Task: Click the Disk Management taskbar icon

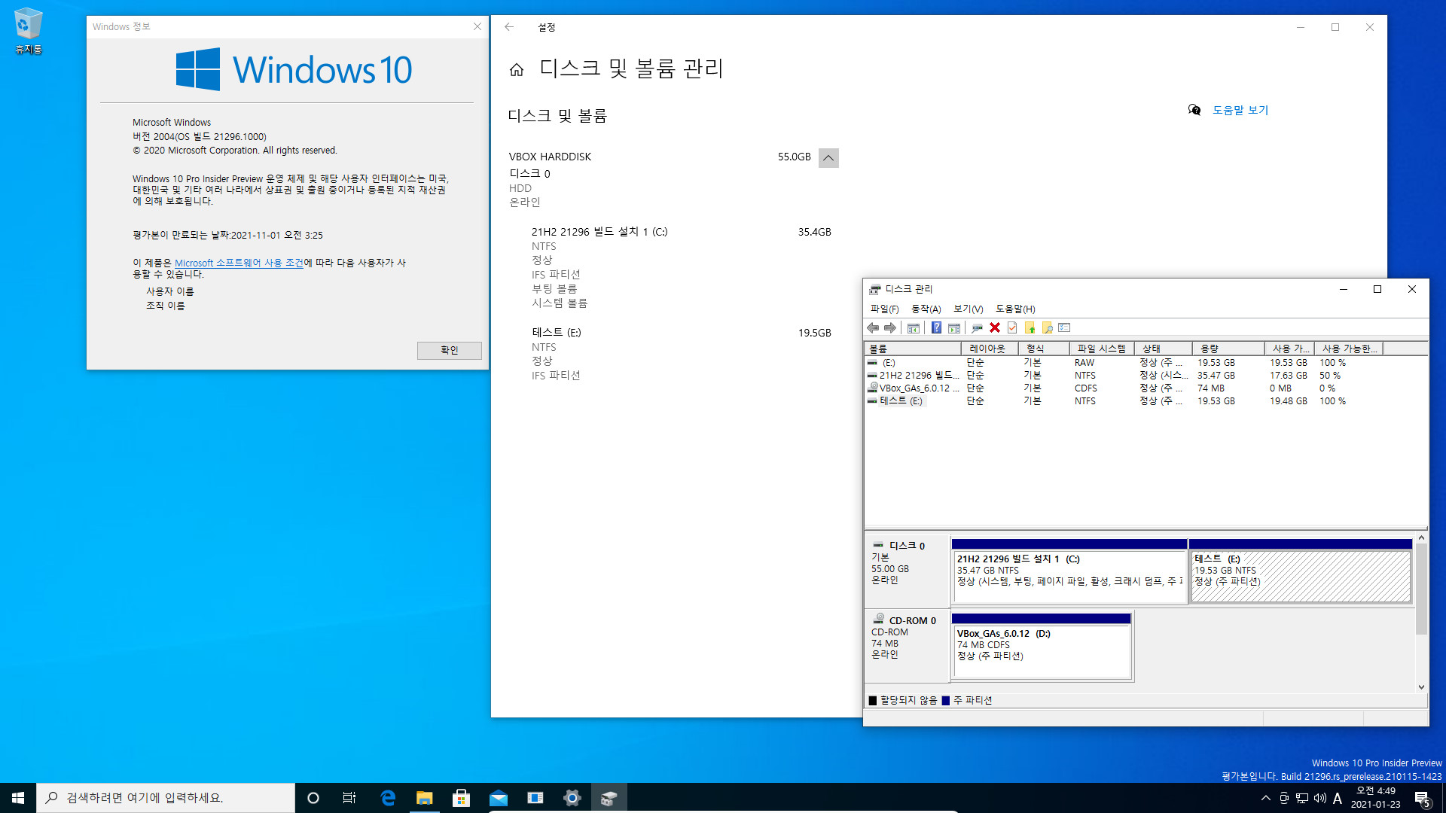Action: pyautogui.click(x=609, y=798)
